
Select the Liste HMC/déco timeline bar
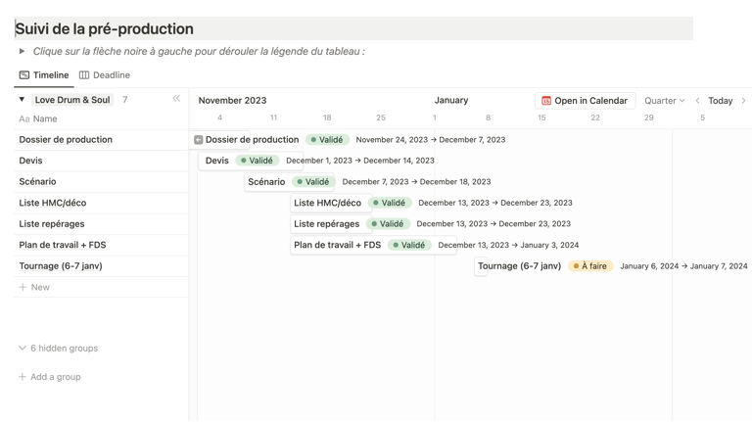[x=331, y=203]
